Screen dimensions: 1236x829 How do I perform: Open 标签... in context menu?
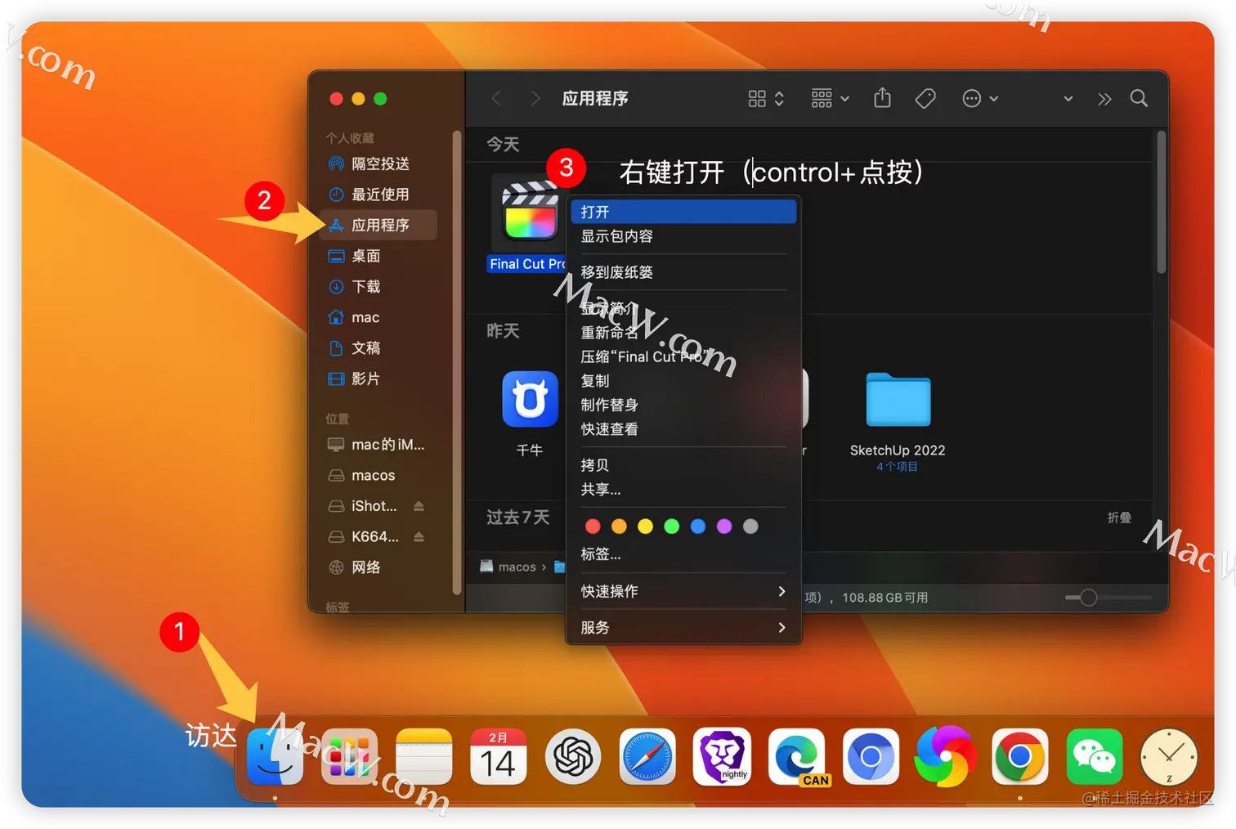click(683, 554)
